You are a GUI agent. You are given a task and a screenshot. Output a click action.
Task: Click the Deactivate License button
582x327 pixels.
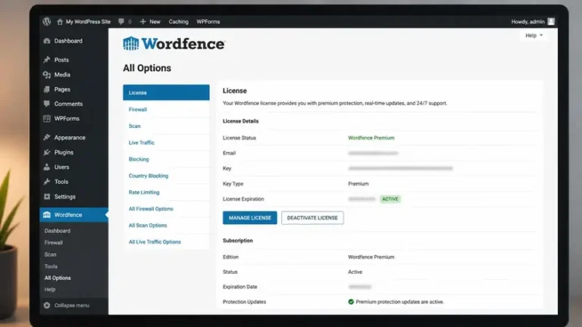pyautogui.click(x=312, y=218)
